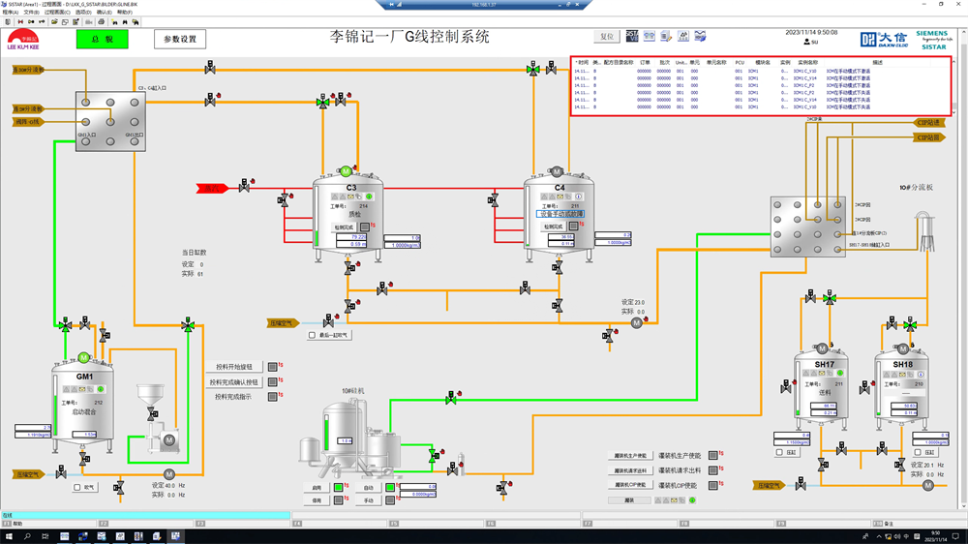Check the 压缸 checkbox below SH17
Viewport: 968px width, 544px height.
779,452
